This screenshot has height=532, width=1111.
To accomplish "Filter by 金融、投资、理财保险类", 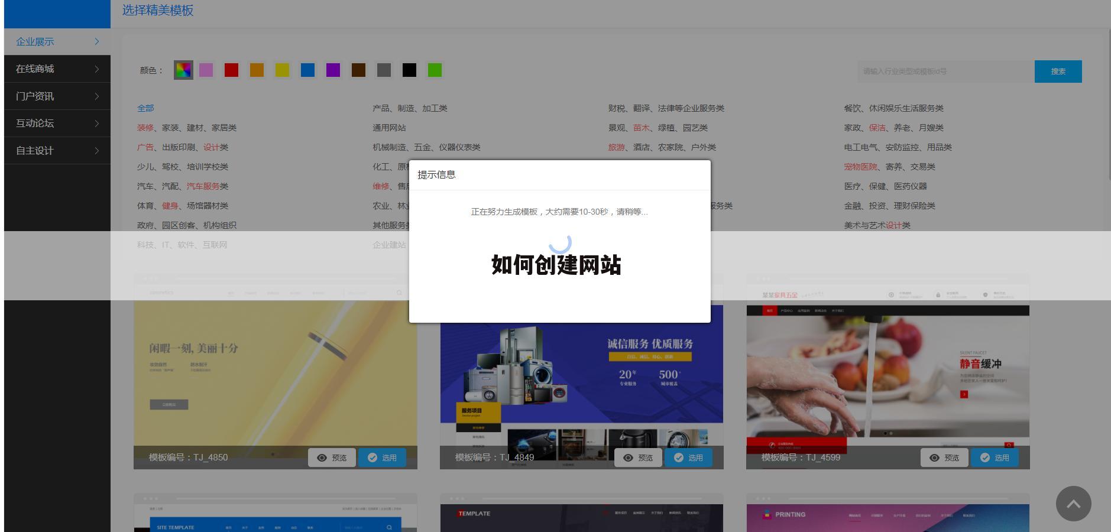I will (890, 206).
